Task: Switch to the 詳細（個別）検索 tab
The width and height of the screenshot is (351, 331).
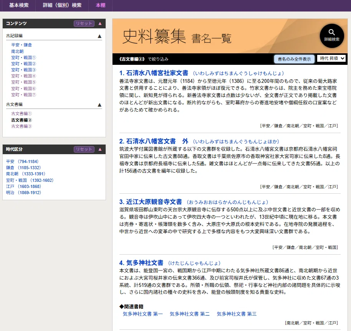Action: click(62, 5)
